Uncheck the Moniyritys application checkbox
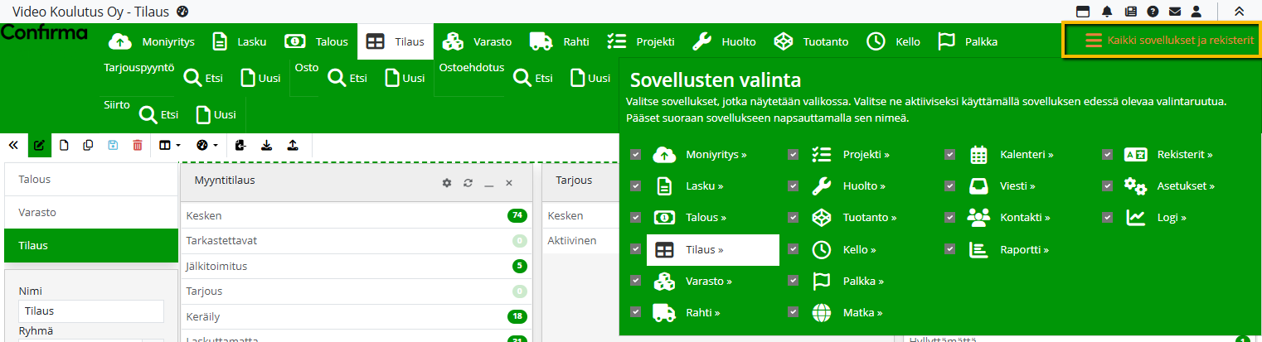This screenshot has width=1262, height=342. pos(635,155)
